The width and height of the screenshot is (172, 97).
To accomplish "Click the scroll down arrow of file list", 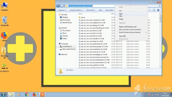I will [x=160, y=67].
